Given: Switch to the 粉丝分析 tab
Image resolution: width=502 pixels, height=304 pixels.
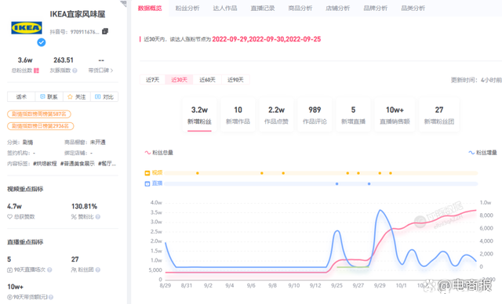Looking at the screenshot, I should click(x=187, y=9).
